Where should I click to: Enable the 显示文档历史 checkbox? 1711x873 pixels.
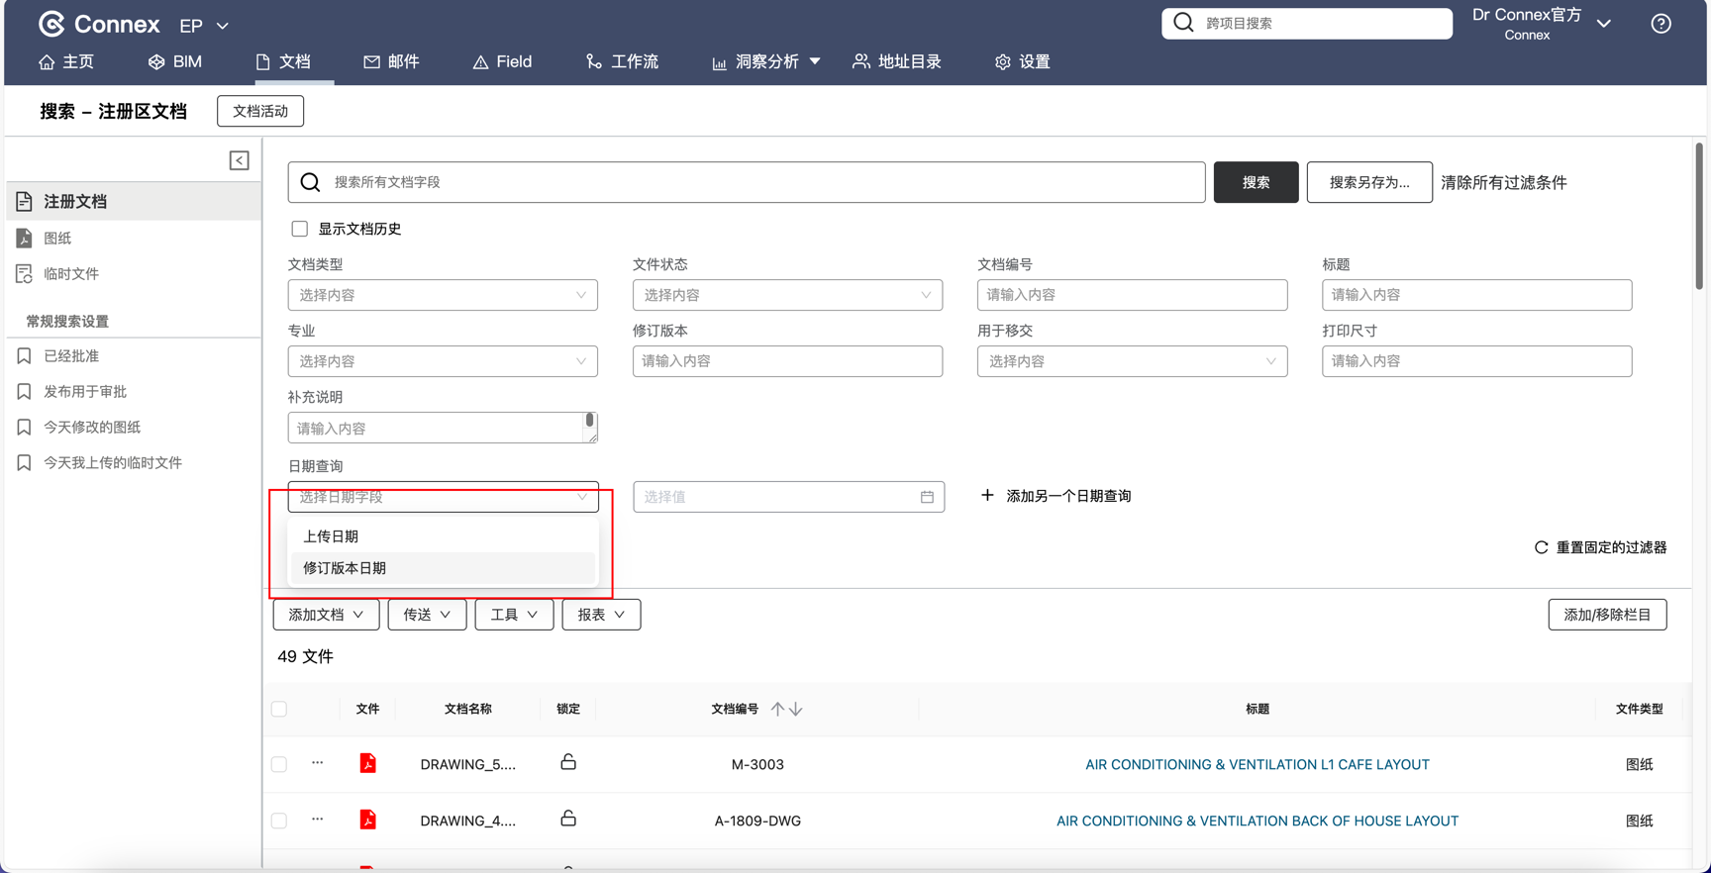(x=300, y=229)
